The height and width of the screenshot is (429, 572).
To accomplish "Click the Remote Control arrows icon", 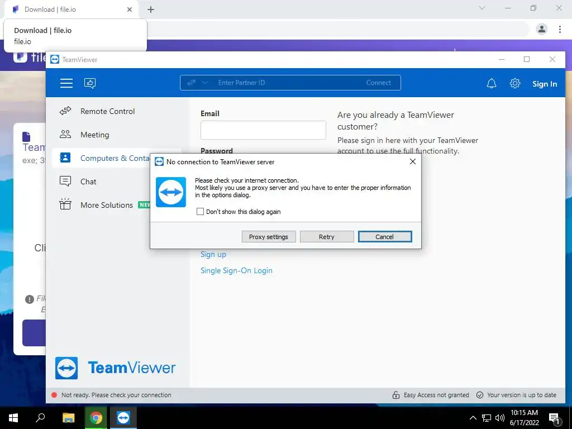I will point(65,111).
